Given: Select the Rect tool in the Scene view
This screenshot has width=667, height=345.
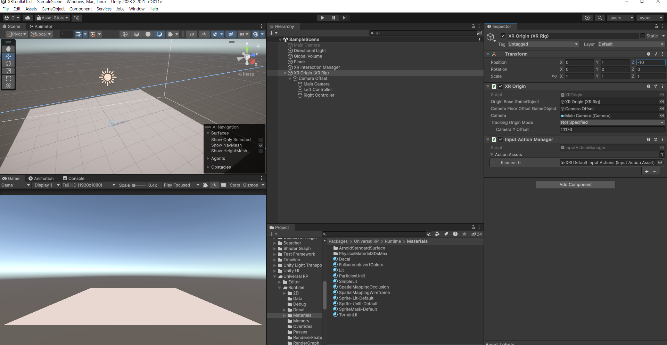Looking at the screenshot, I should click(x=8, y=78).
